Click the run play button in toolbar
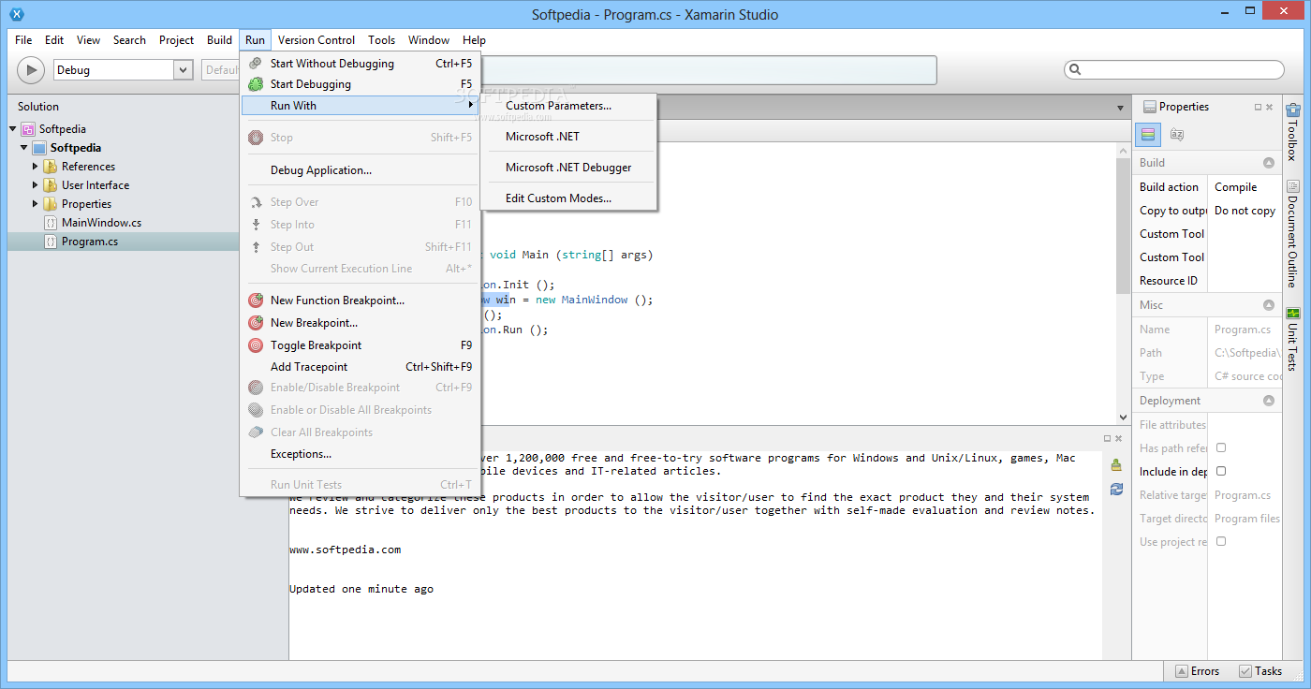1311x689 pixels. [31, 69]
